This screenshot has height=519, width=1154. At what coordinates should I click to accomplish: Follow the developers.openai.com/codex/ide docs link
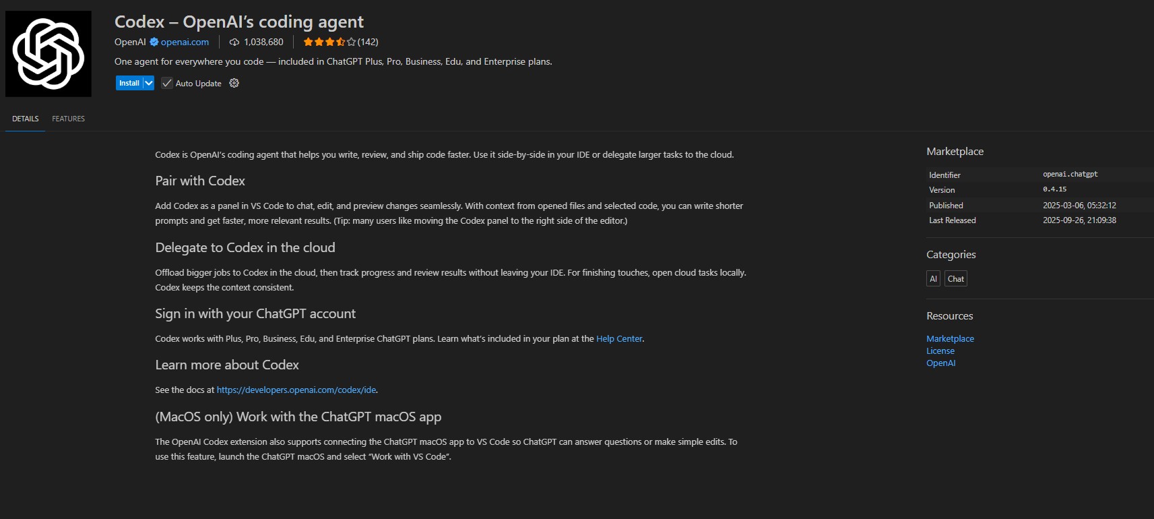296,390
